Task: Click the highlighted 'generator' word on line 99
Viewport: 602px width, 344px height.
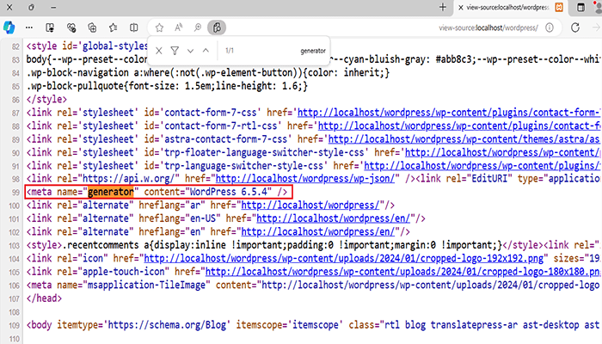Action: [x=111, y=192]
